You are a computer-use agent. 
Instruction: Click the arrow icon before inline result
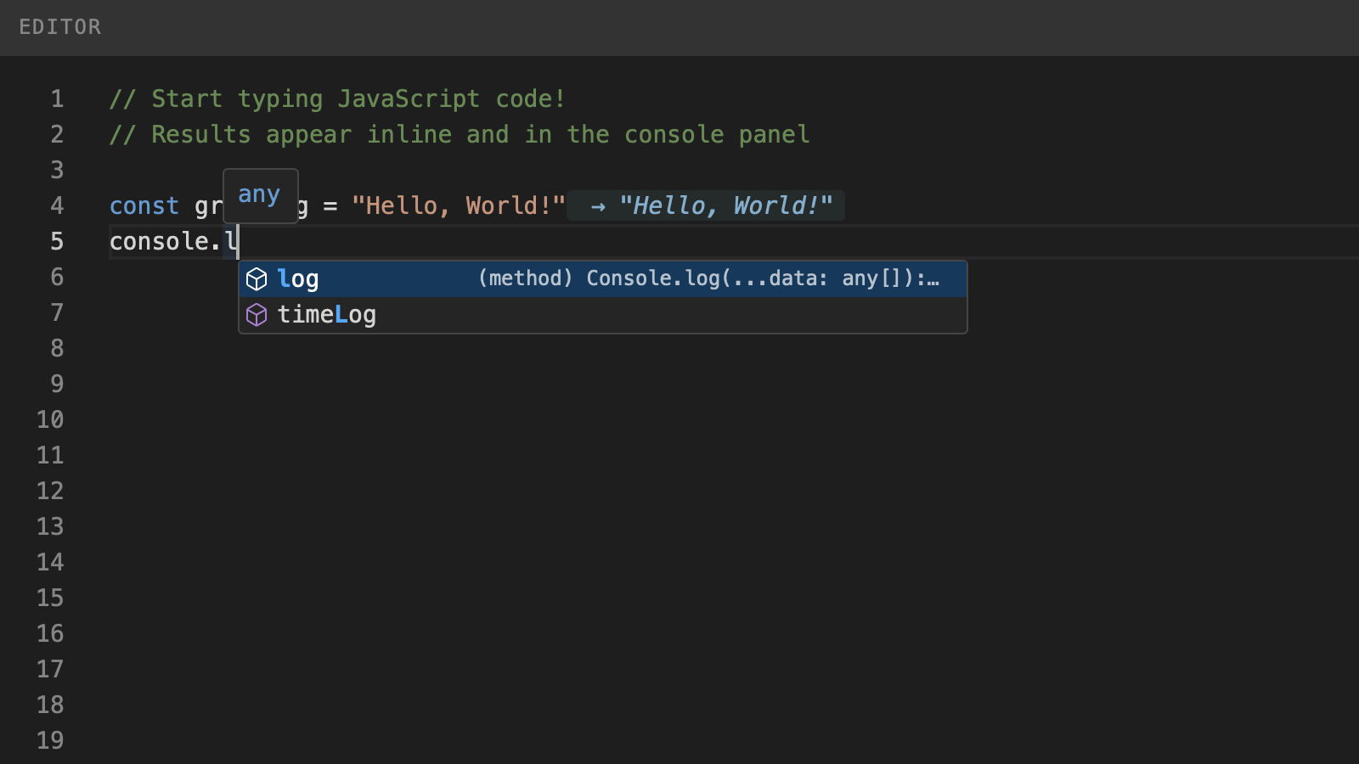tap(597, 205)
